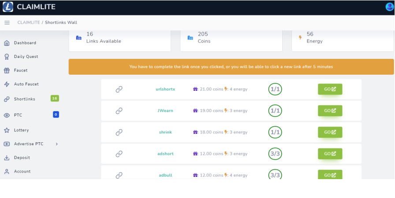
Task: Click the Energy card lightning icon
Action: pos(300,38)
